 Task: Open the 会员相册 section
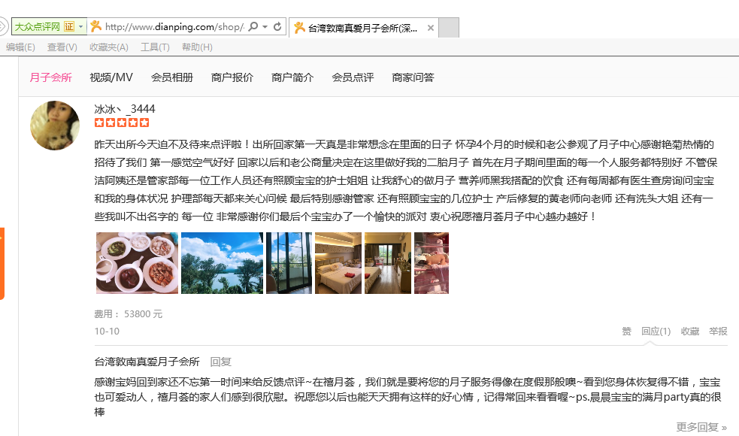click(x=172, y=77)
